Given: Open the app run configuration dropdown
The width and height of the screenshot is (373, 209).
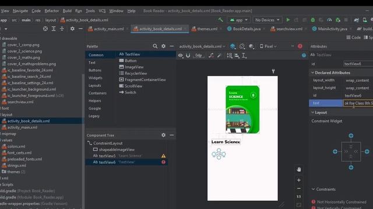Looking at the screenshot, I should (x=238, y=20).
